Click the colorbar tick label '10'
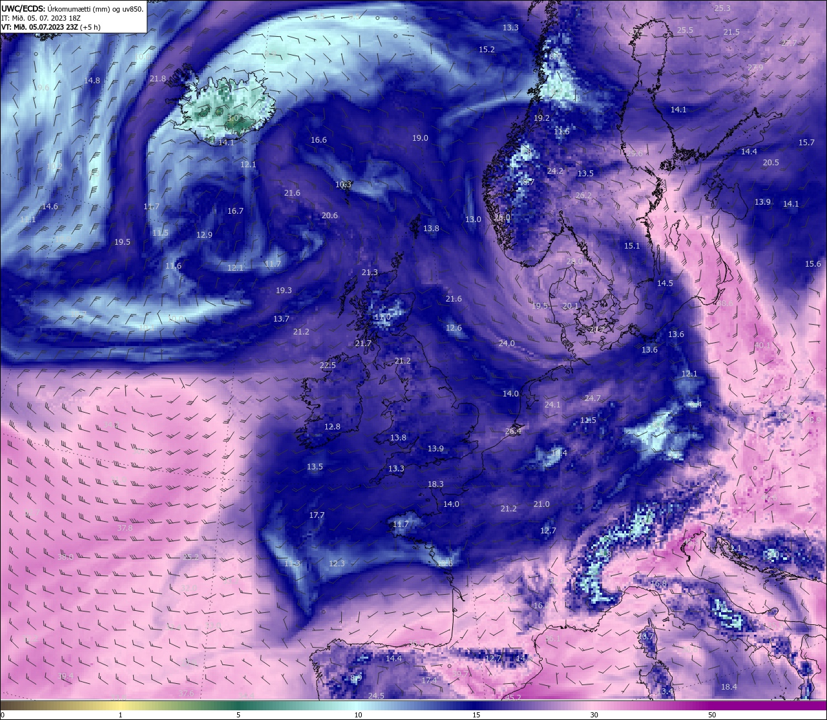This screenshot has width=827, height=720. 358,715
